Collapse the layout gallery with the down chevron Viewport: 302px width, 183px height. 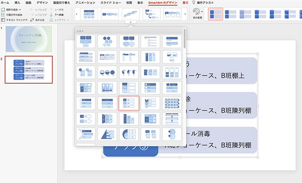(x=131, y=22)
